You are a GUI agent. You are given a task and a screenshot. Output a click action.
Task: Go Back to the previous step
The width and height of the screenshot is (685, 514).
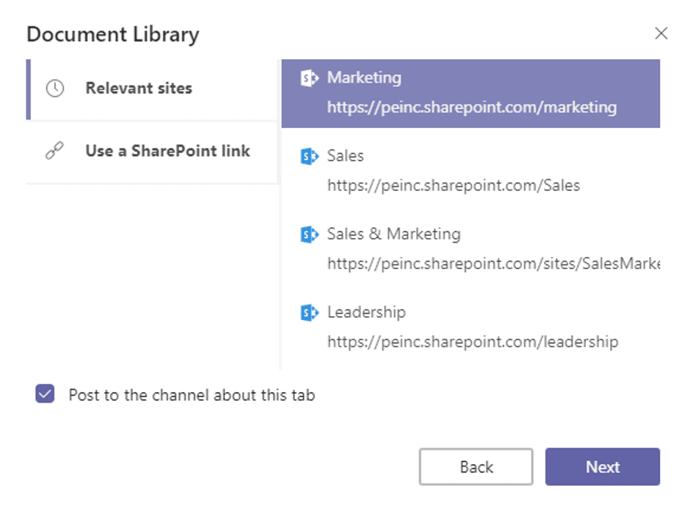pos(476,467)
